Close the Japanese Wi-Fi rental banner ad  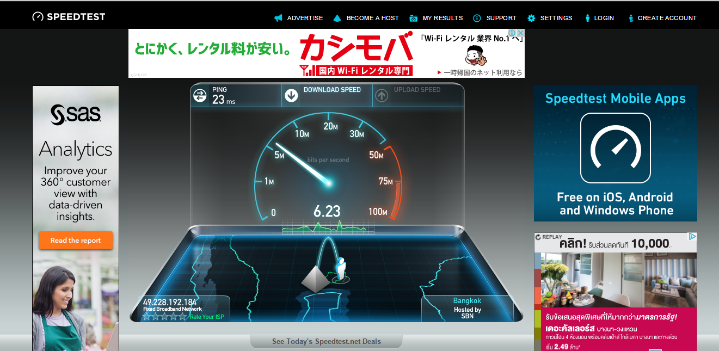[x=520, y=33]
